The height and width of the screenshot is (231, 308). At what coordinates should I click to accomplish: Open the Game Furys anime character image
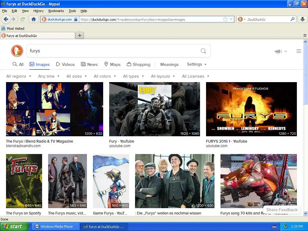tap(111, 181)
